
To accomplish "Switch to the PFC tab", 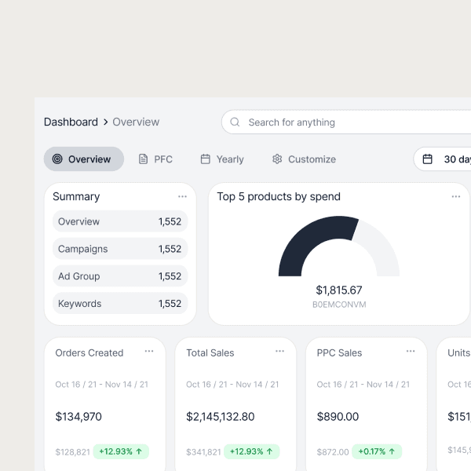I will pos(155,159).
